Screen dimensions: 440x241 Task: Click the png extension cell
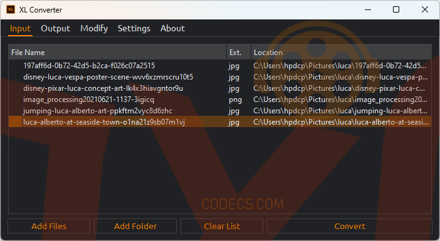pyautogui.click(x=235, y=100)
